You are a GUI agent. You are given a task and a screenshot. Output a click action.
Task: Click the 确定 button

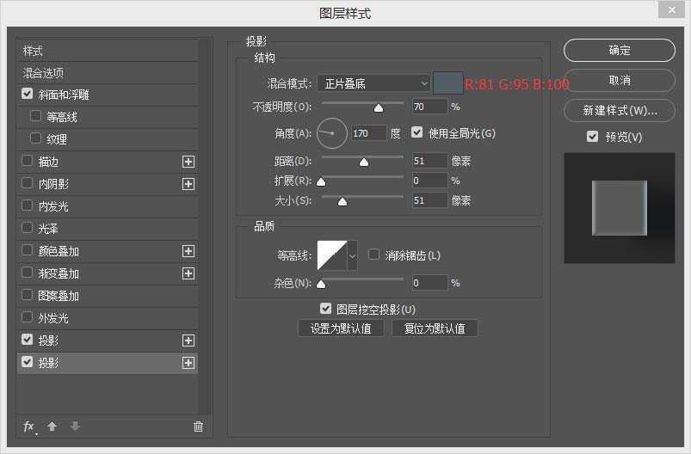[x=619, y=51]
